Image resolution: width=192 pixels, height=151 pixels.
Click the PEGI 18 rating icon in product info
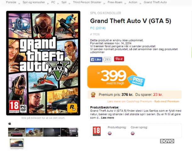coord(97,131)
